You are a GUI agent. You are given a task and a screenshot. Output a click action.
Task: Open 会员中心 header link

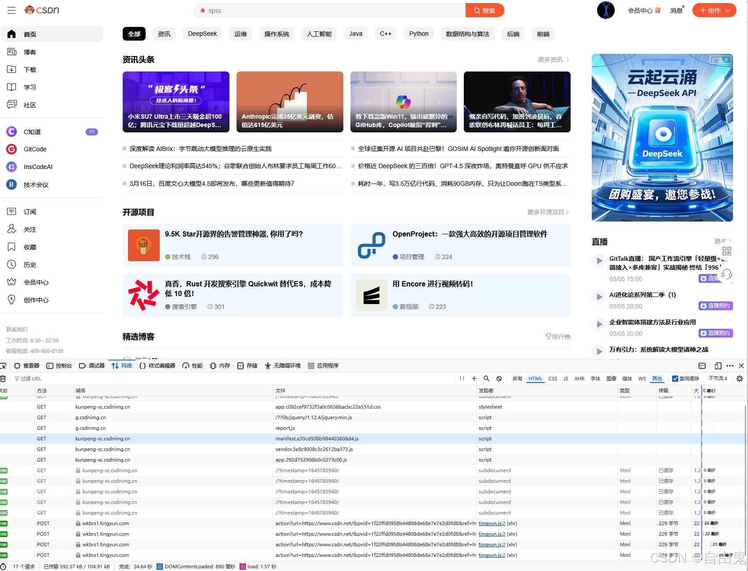644,10
